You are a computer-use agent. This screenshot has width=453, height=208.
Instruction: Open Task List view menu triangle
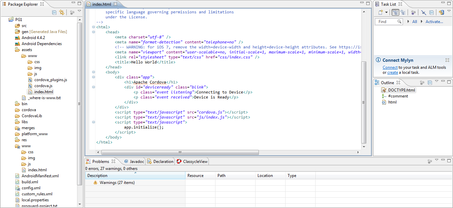tap(449, 11)
